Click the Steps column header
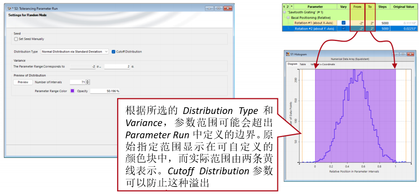The height and width of the screenshot is (194, 420). point(382,7)
